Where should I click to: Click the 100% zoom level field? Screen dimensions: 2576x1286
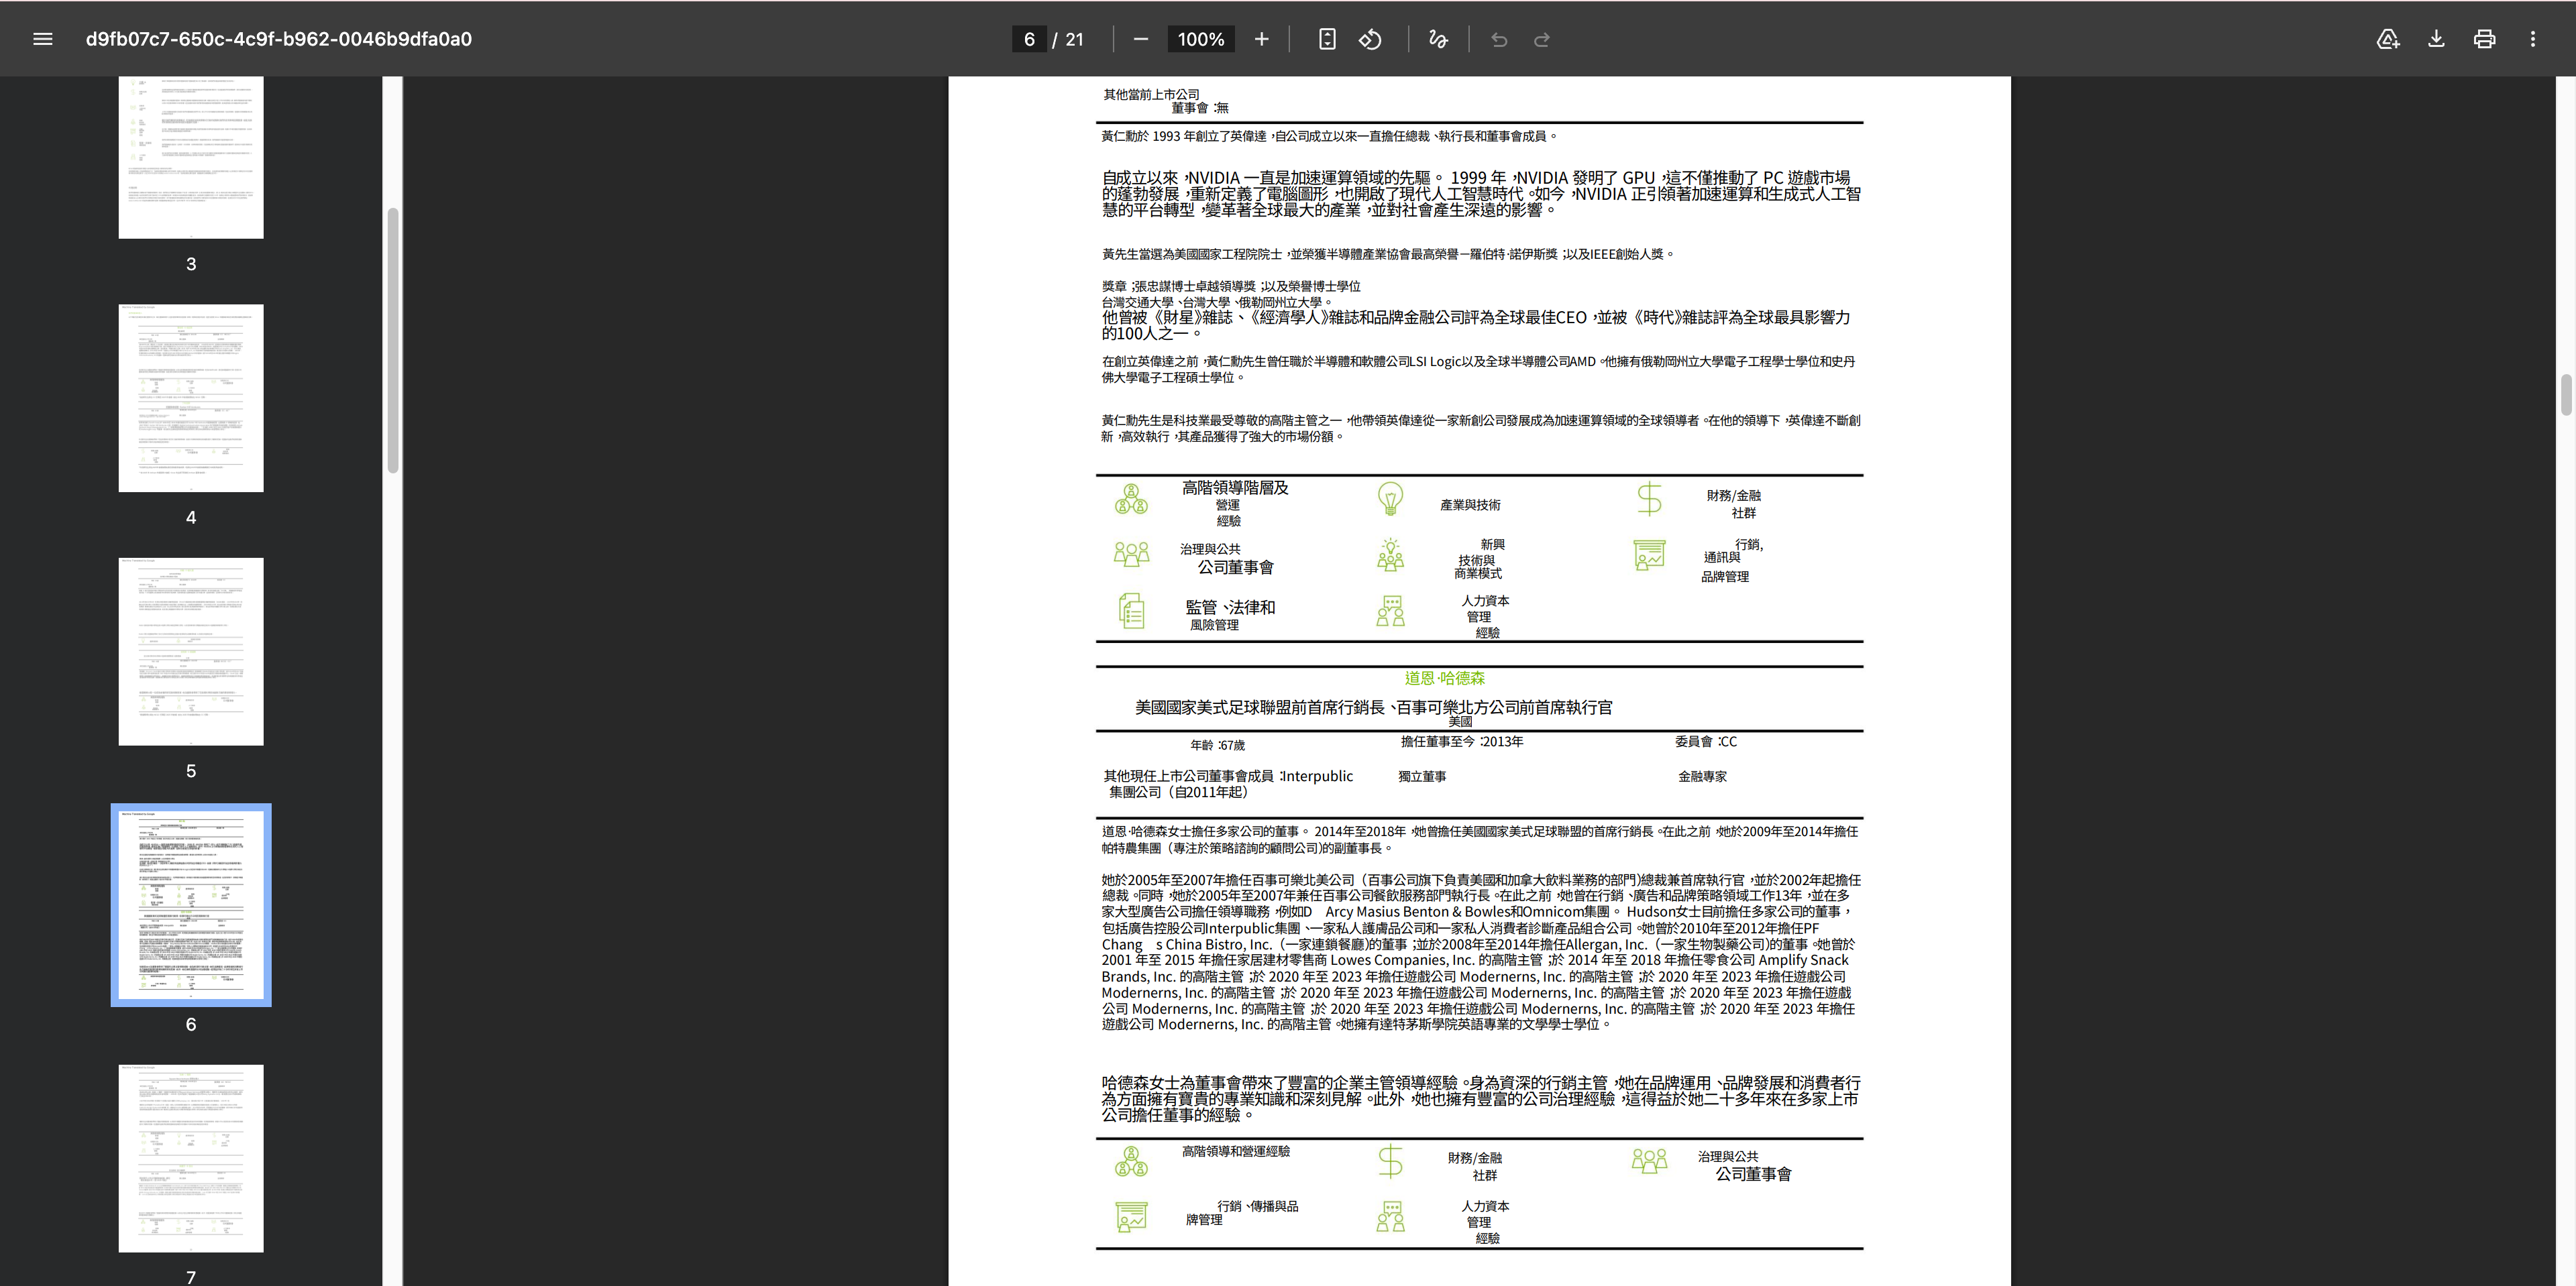pos(1200,39)
